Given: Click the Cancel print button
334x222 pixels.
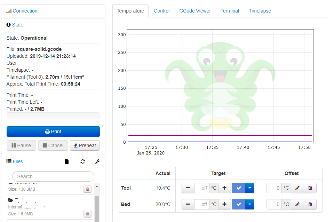Looking at the screenshot, I should pyautogui.click(x=53, y=145).
